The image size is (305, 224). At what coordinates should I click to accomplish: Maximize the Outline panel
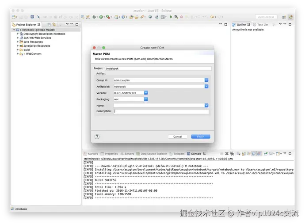(290, 24)
